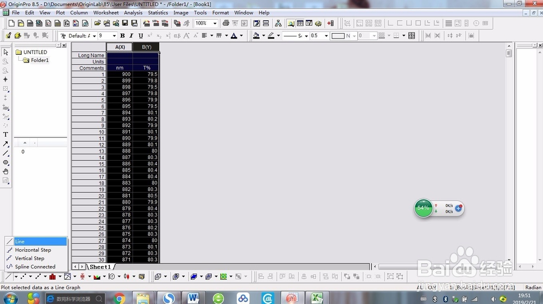Expand the scatter plot type dropdown arrow
This screenshot has height=304, width=543.
(x=30, y=276)
